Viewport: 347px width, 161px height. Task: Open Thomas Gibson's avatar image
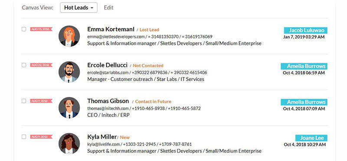tap(69, 108)
